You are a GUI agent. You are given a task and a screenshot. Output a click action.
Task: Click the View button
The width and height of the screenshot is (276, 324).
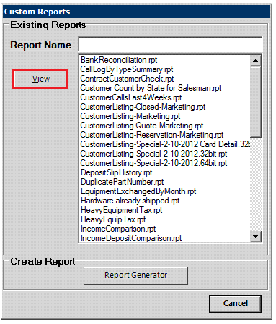(40, 79)
